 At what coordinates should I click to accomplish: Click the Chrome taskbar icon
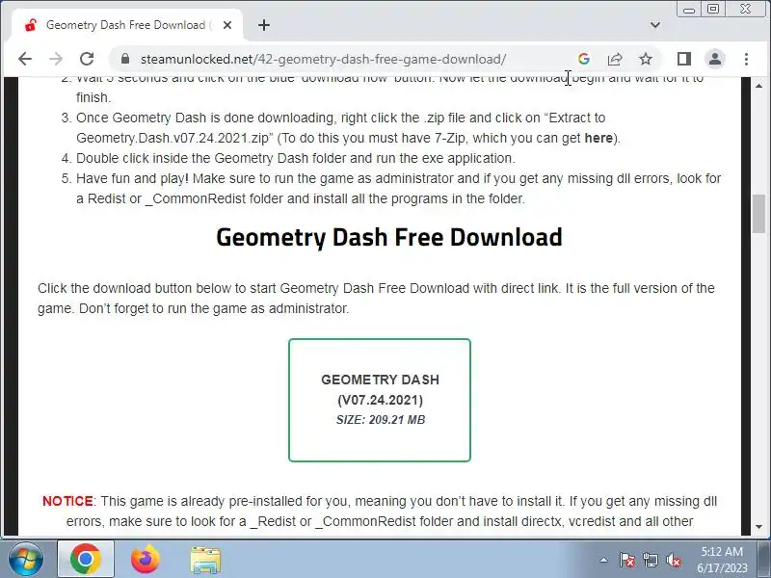(86, 559)
